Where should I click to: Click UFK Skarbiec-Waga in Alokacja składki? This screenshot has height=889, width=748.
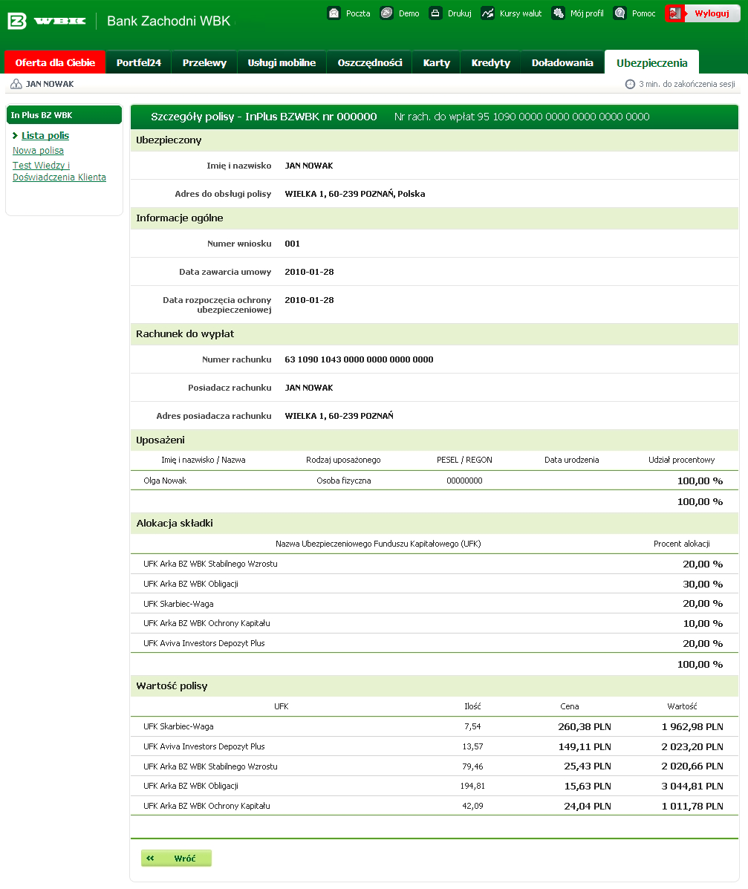tap(178, 604)
